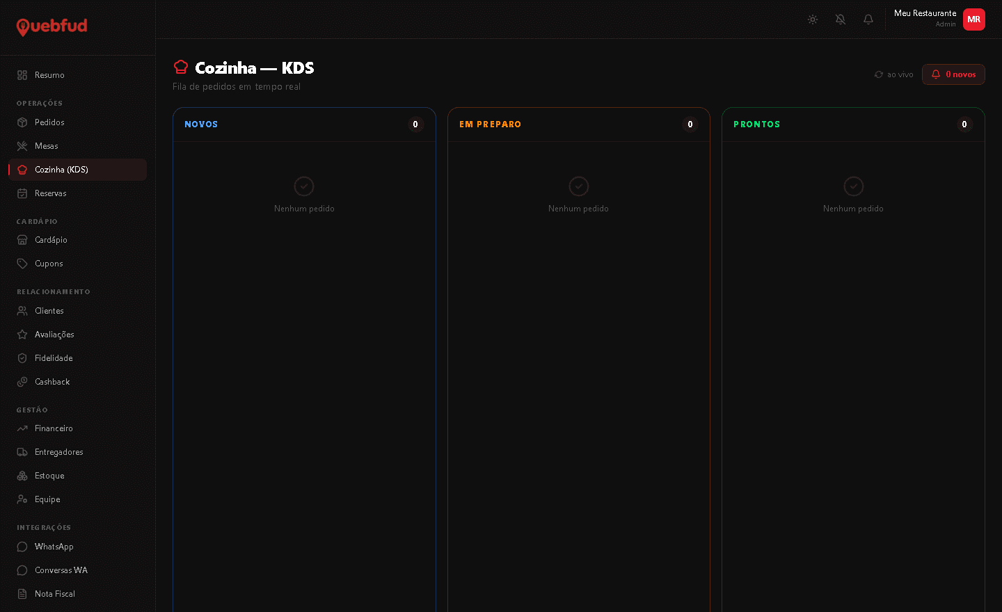Screen dimensions: 1002x612
Task: Click the Cozinha (KDS) chef hat icon
Action: point(22,170)
